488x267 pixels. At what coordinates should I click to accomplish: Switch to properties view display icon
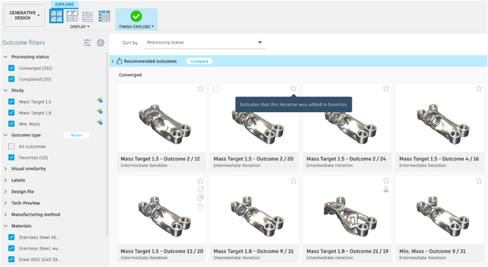(x=72, y=16)
